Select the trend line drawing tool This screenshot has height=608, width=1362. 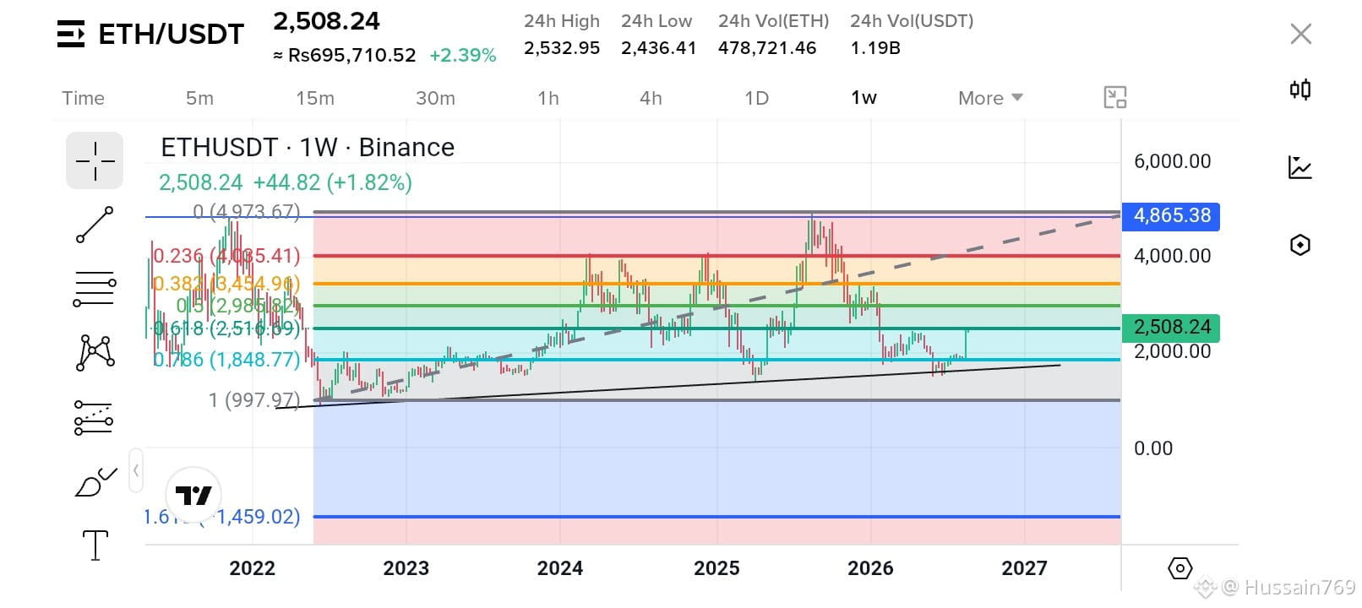click(95, 225)
